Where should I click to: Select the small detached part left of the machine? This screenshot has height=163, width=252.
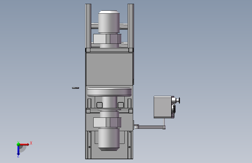76,88
